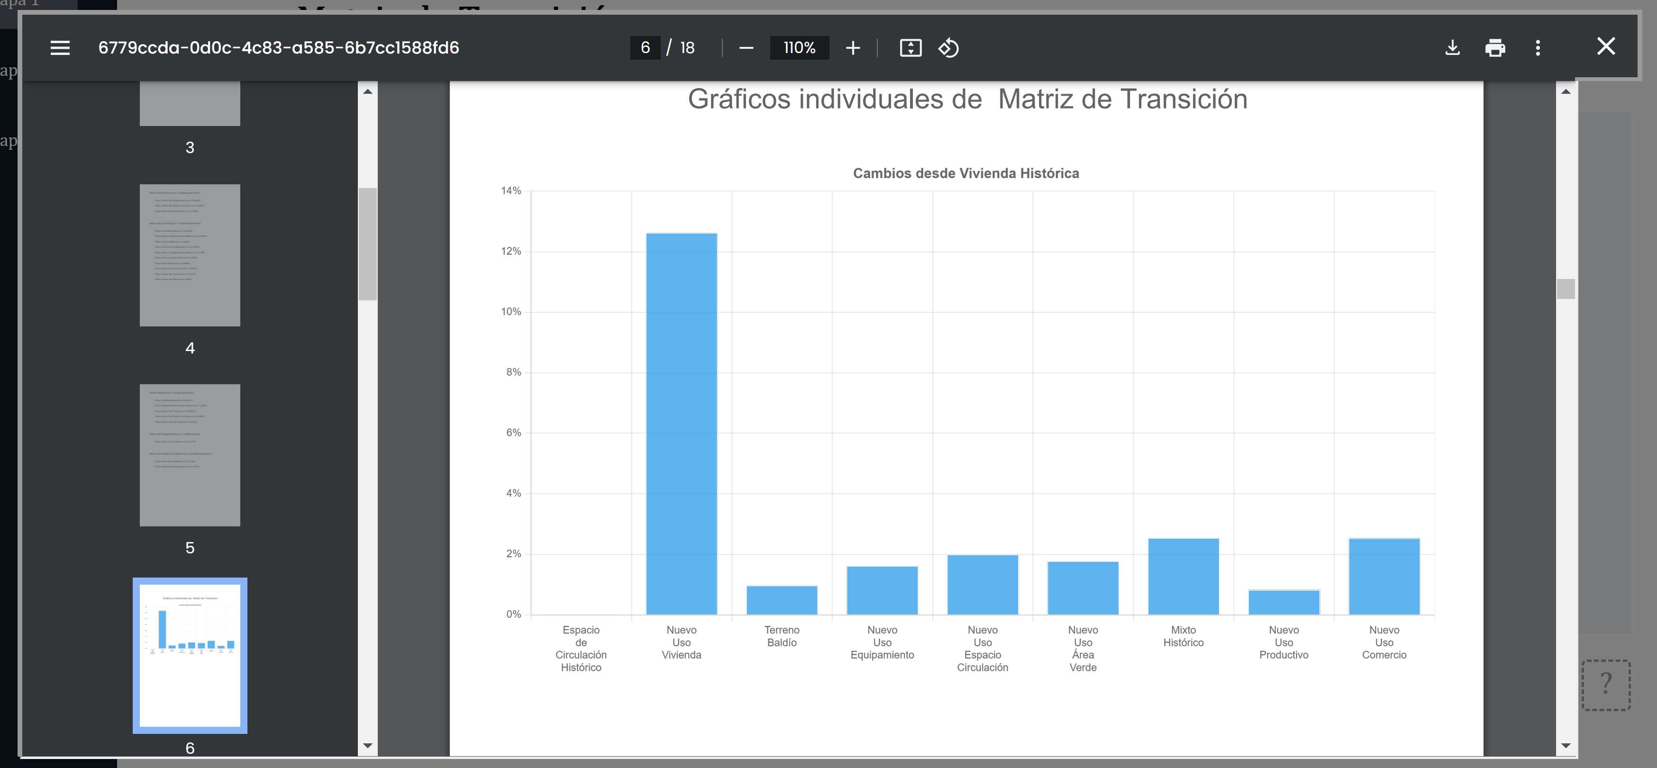
Task: Click document scroll up arrow
Action: coord(1566,91)
